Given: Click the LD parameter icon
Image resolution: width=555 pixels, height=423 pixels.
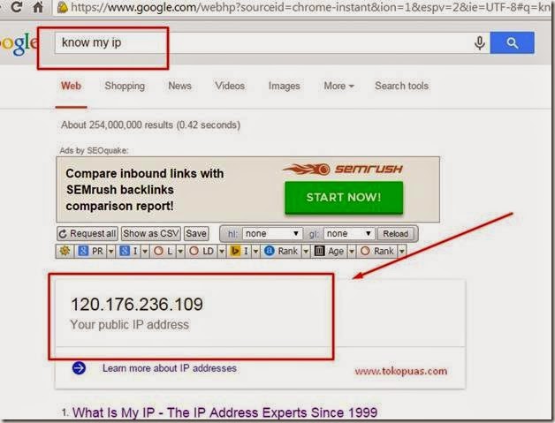Looking at the screenshot, I should (194, 251).
